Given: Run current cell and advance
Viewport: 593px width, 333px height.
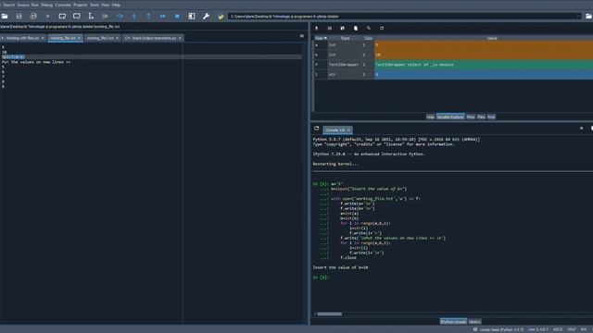Looking at the screenshot, I should point(77,17).
